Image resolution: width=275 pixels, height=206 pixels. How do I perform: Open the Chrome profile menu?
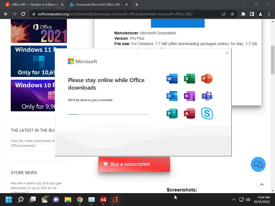260,14
